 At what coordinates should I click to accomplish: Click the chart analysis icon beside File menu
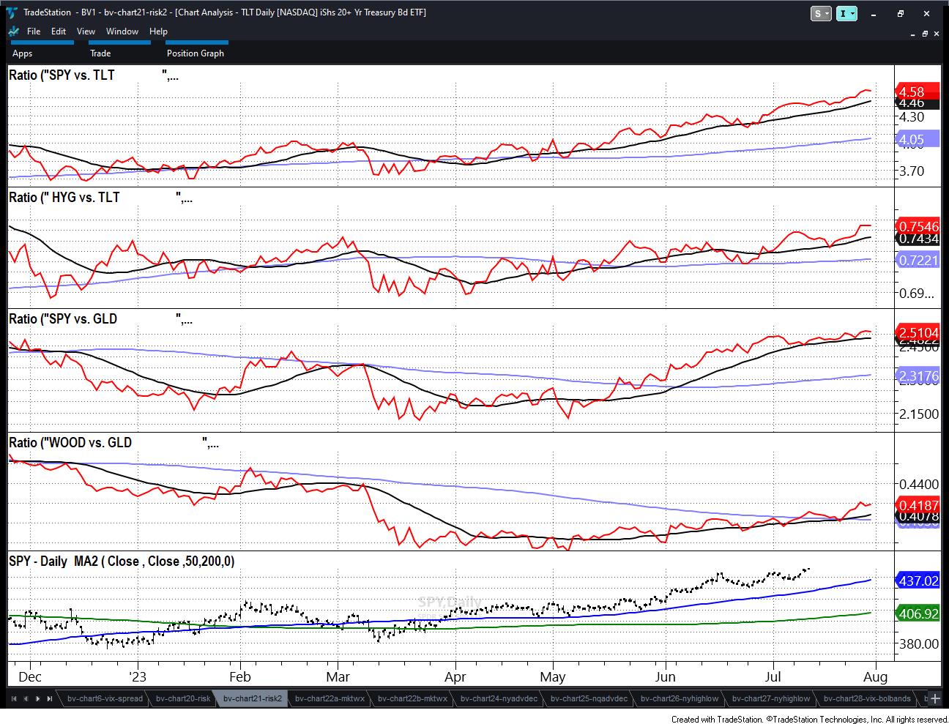point(14,31)
